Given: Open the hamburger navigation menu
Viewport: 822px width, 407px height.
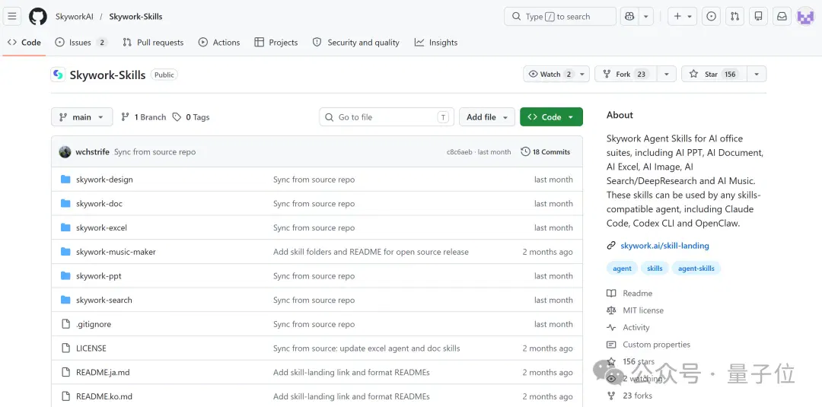Looking at the screenshot, I should tap(12, 16).
